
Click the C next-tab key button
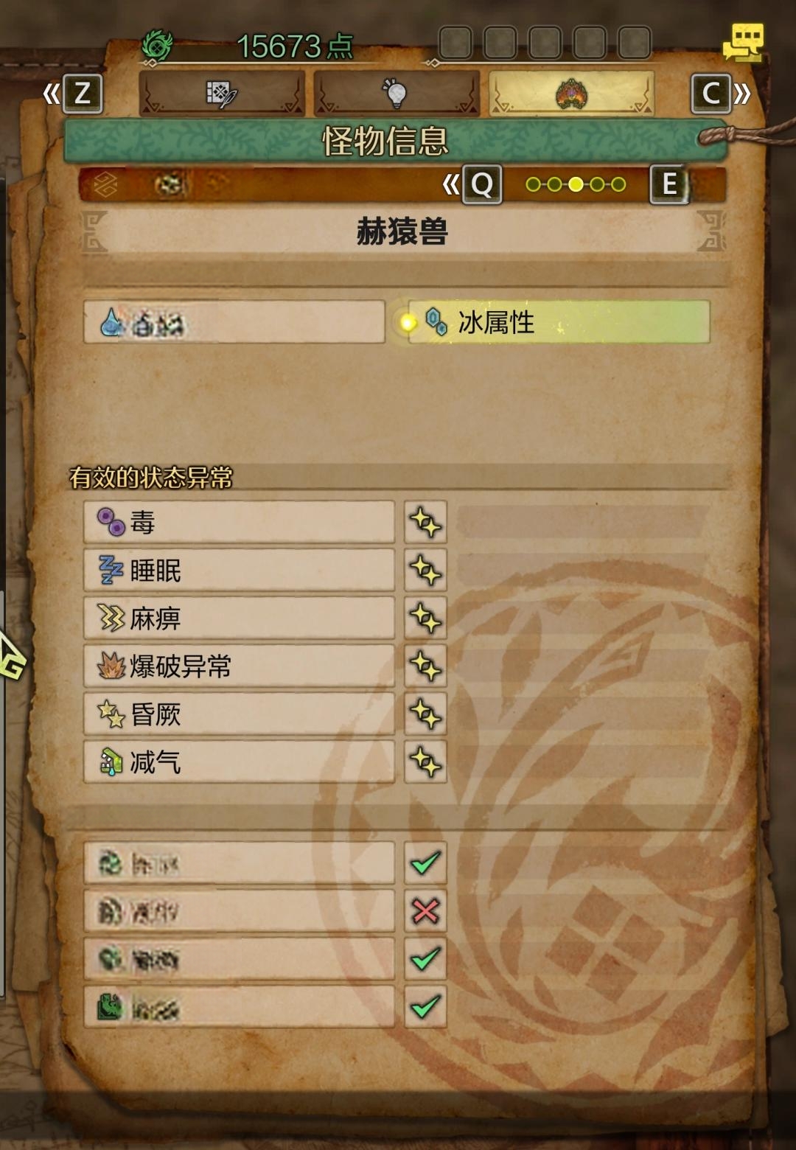[x=711, y=94]
